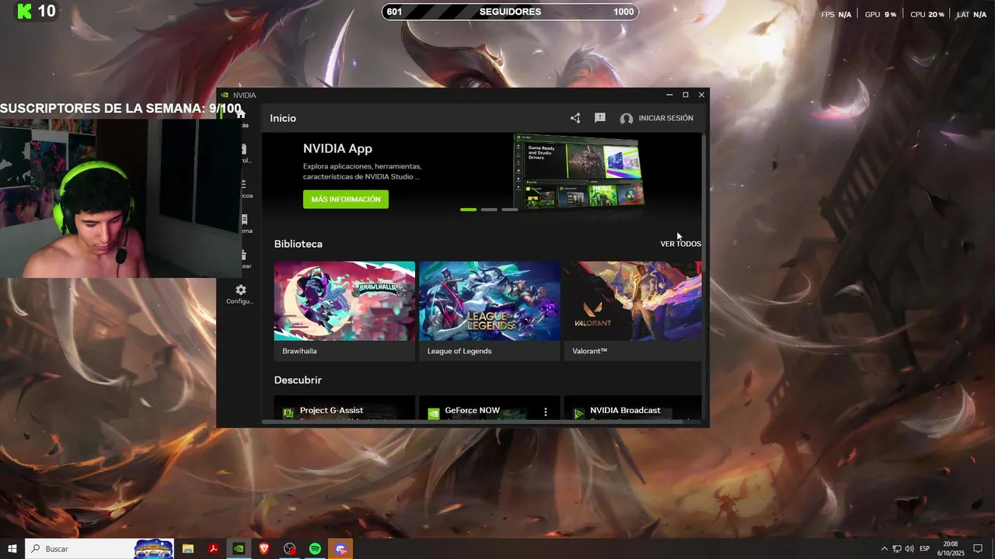Open Spotify from the taskbar
995x559 pixels.
pyautogui.click(x=315, y=549)
